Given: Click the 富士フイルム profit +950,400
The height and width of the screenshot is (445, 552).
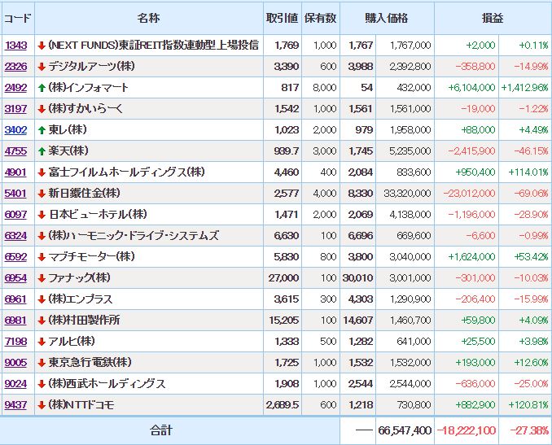Looking at the screenshot, I should (x=475, y=172).
